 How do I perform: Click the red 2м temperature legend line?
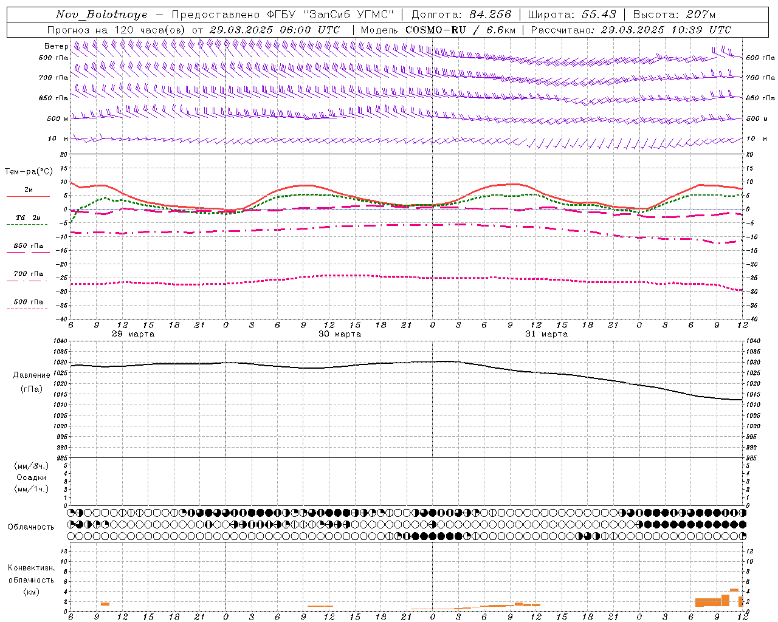pos(28,196)
